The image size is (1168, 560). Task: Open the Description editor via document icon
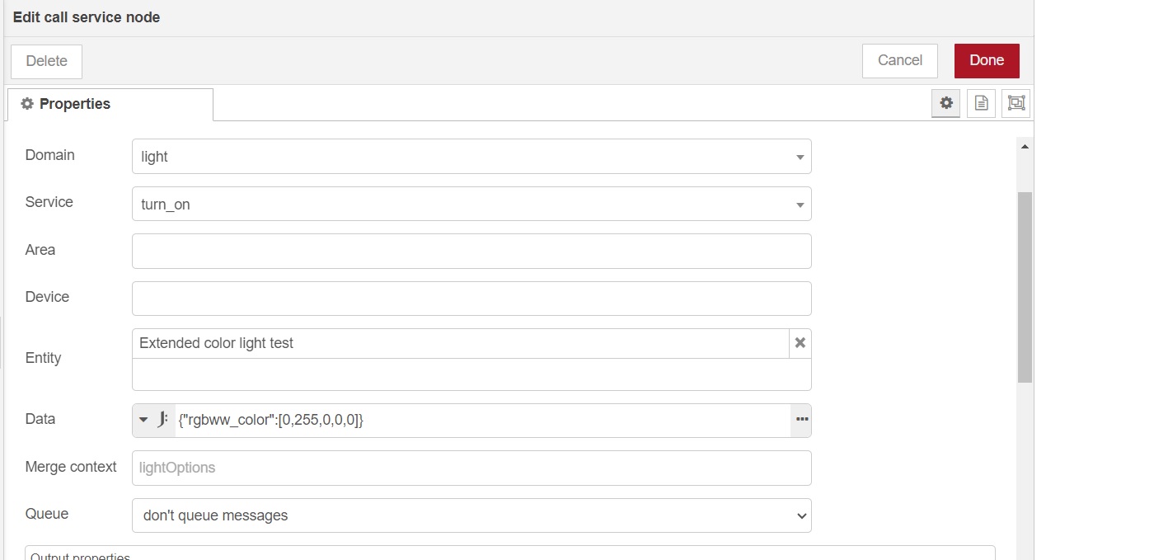tap(980, 102)
